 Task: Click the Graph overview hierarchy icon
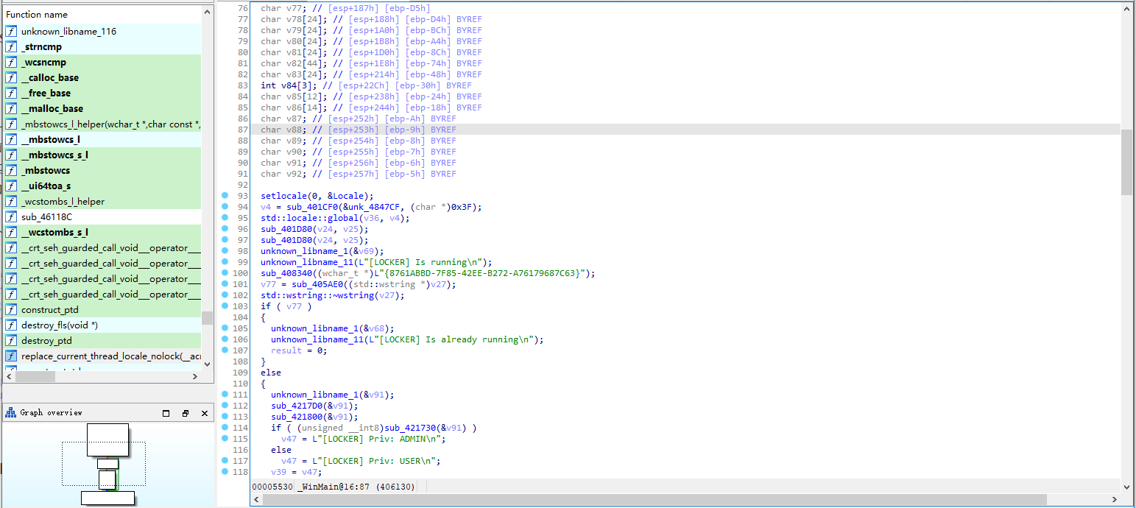pos(10,413)
